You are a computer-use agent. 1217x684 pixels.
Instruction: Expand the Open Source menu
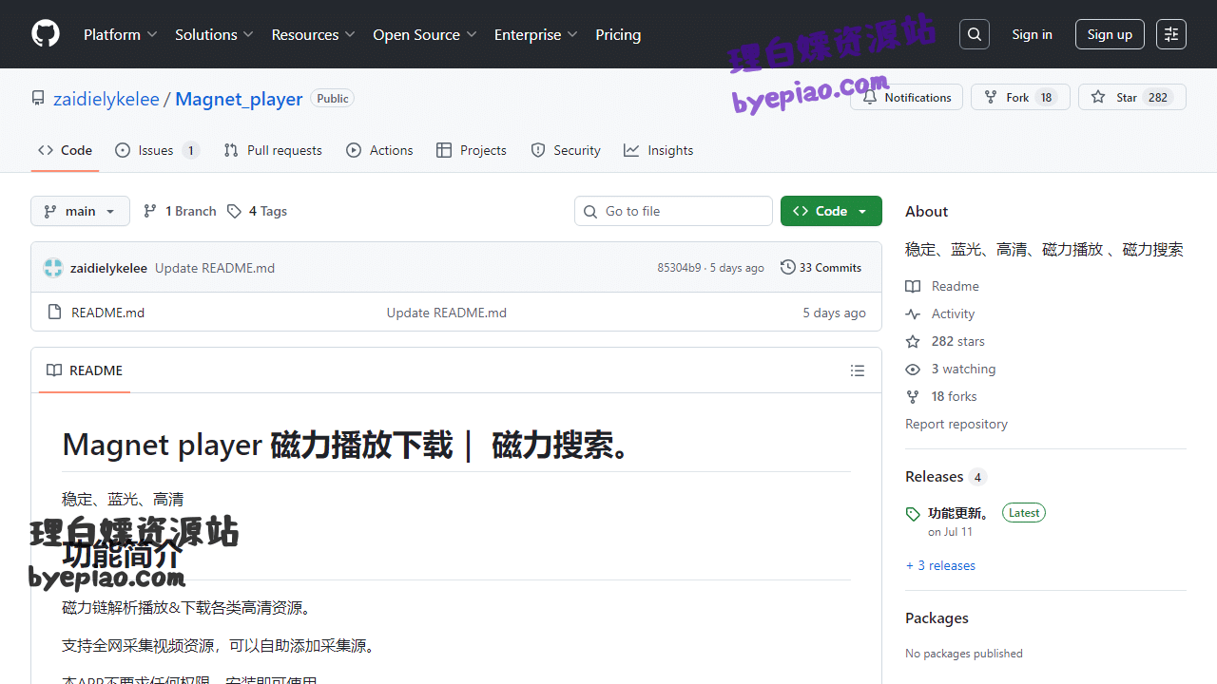[x=424, y=34]
